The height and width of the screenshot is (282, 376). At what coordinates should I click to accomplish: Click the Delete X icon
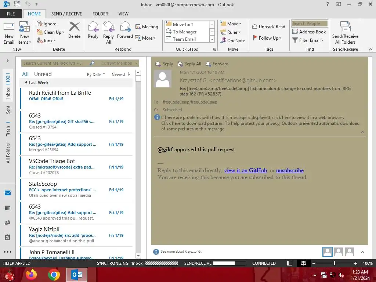pos(74,26)
